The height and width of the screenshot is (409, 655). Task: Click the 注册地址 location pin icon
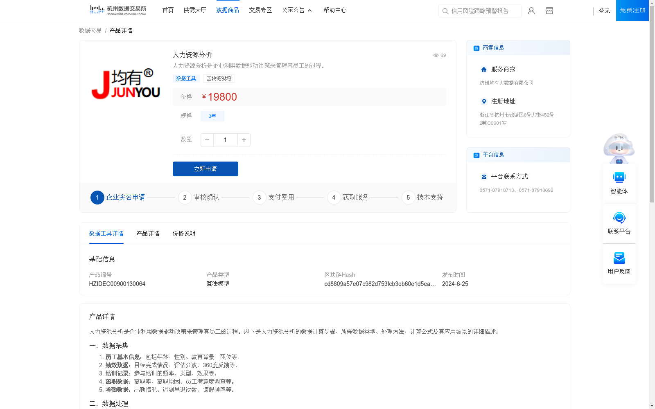point(484,101)
